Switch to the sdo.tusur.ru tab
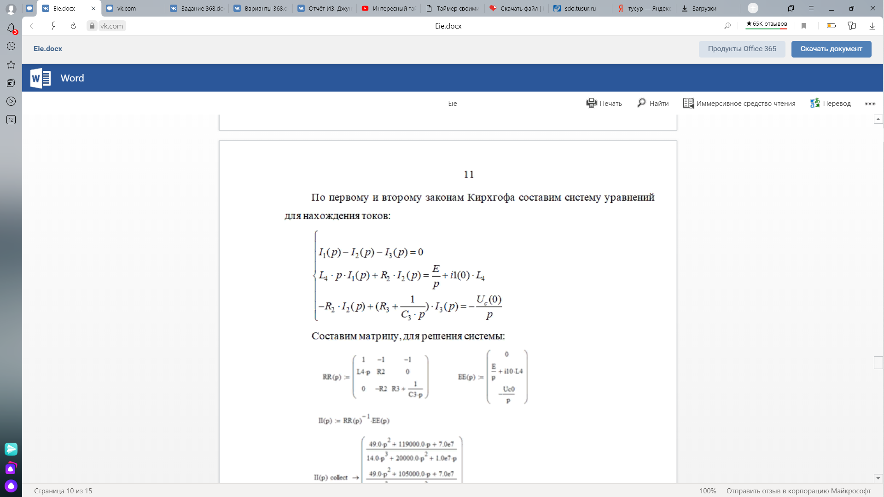884x497 pixels. click(580, 8)
